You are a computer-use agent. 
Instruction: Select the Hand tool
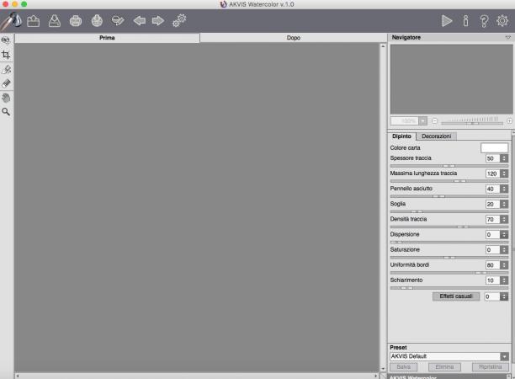click(6, 98)
